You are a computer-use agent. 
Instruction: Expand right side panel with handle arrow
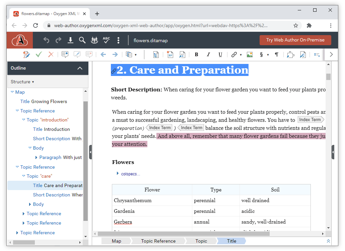[x=333, y=152]
